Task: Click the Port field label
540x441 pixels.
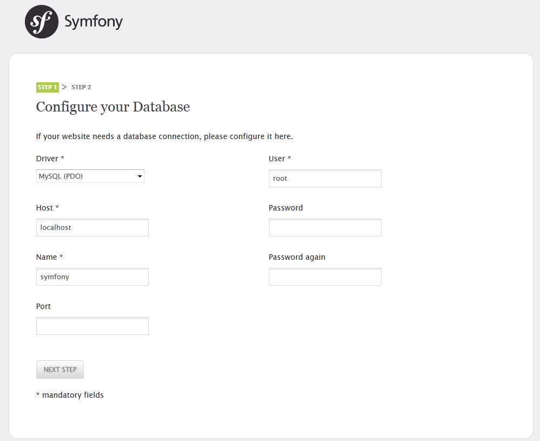Action: coord(43,306)
